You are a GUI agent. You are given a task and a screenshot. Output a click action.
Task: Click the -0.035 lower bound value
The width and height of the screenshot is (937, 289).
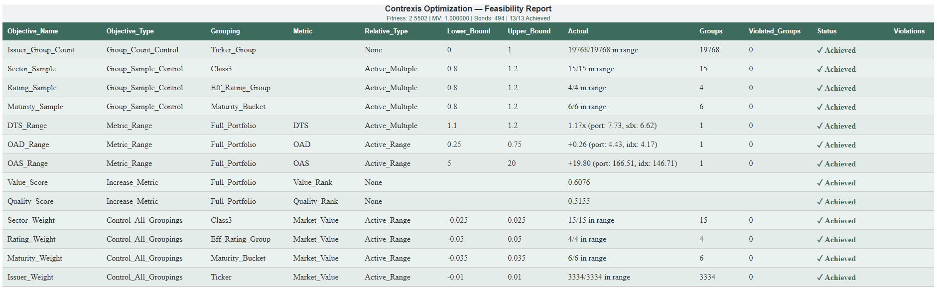(x=457, y=258)
